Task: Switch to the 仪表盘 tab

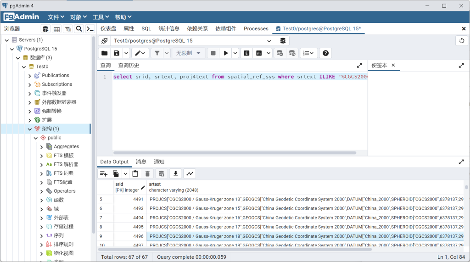Action: point(108,28)
